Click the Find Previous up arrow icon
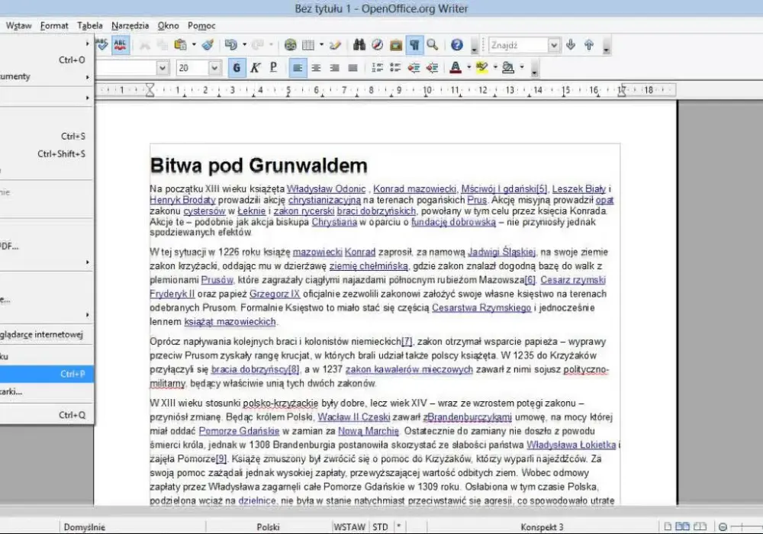Viewport: 763px width, 534px height. pos(589,45)
